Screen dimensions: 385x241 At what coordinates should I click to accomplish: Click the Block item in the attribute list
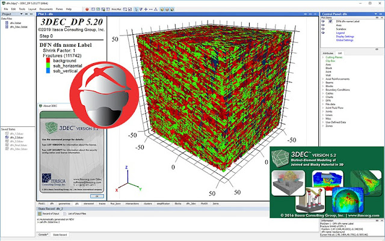point(328,68)
